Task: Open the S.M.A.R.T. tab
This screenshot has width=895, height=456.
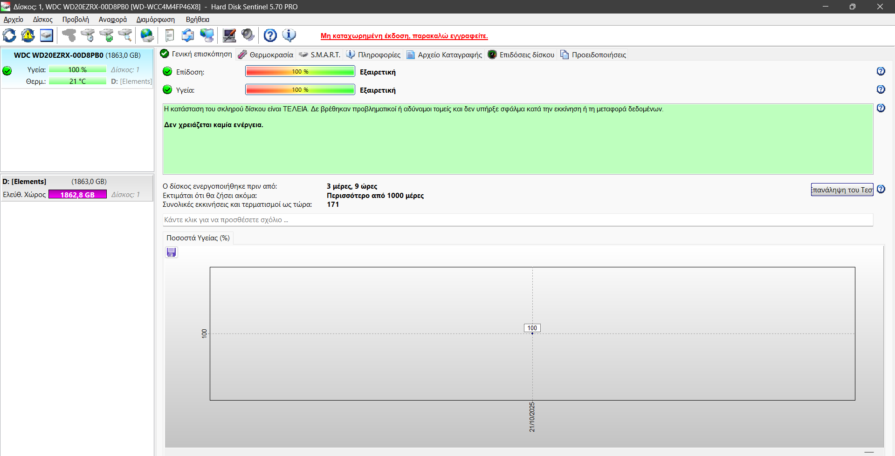Action: [320, 55]
